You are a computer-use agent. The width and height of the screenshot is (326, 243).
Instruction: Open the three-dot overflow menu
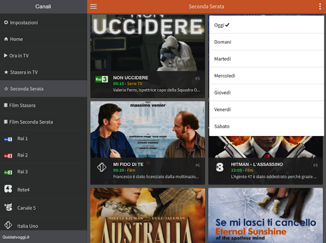pyautogui.click(x=320, y=6)
